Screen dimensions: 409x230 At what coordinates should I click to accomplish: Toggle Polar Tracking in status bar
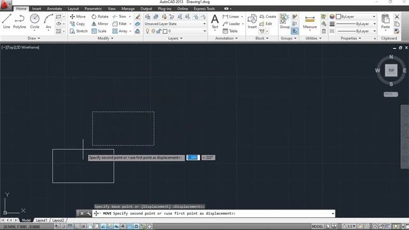point(83,226)
